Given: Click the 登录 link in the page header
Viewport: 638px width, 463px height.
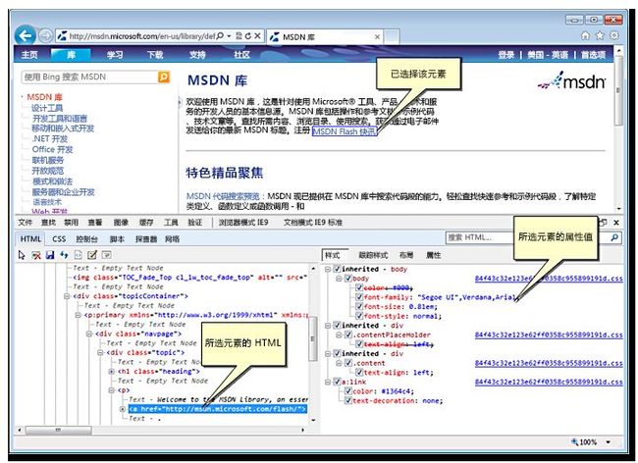Looking at the screenshot, I should click(506, 55).
